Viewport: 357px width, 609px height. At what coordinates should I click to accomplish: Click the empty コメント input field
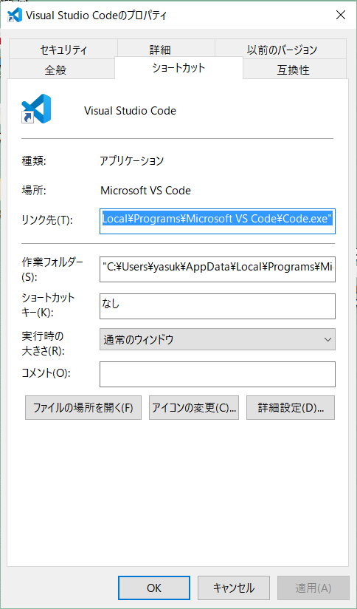[x=218, y=375]
